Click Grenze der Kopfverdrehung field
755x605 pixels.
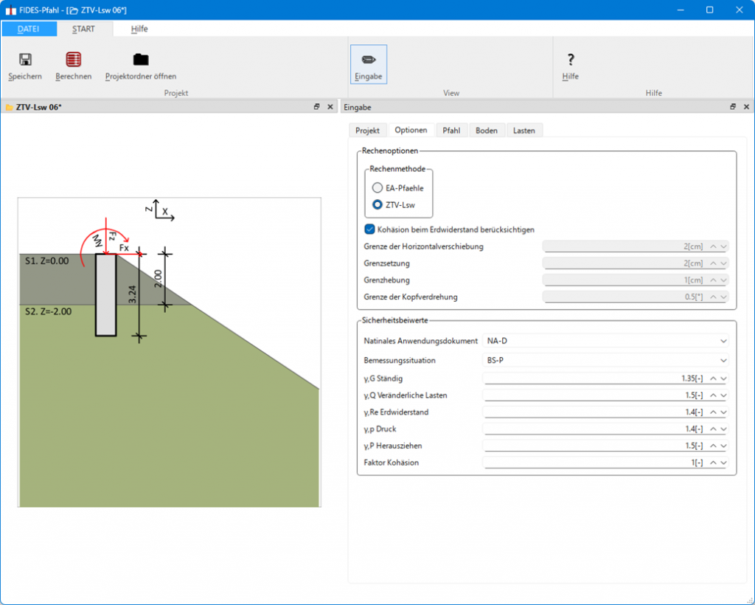tap(635, 297)
